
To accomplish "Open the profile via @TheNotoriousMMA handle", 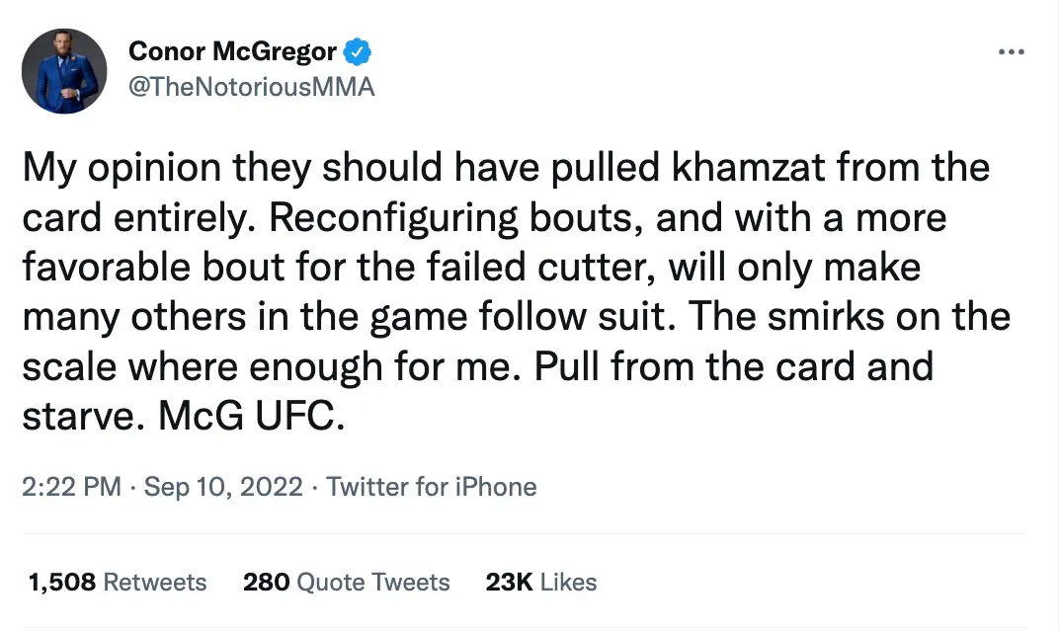I will (x=251, y=86).
